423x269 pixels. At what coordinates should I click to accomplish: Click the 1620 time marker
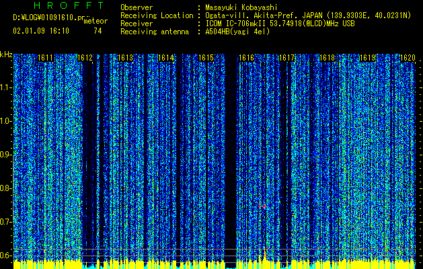(x=408, y=58)
